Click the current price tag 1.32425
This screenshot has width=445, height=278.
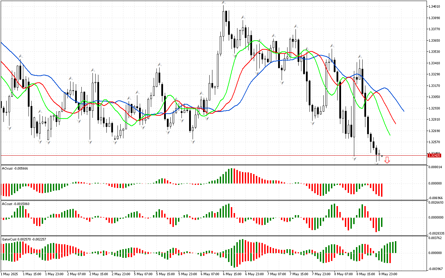pos(434,156)
